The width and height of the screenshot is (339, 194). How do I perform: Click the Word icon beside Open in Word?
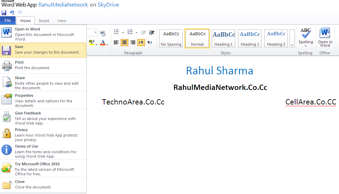click(x=7, y=33)
